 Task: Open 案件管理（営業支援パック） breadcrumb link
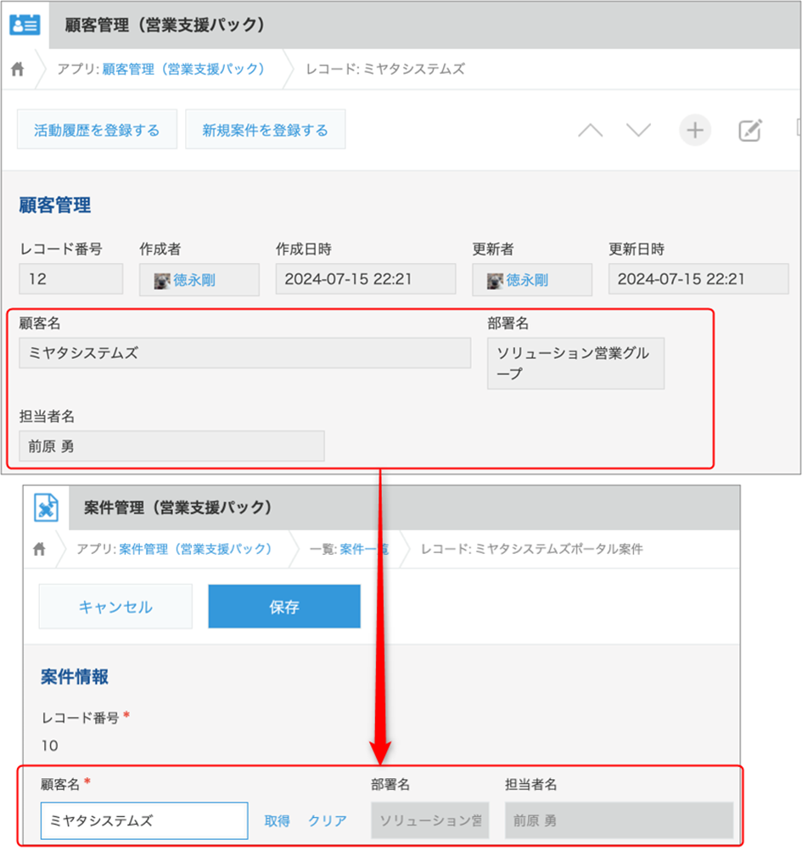[195, 549]
